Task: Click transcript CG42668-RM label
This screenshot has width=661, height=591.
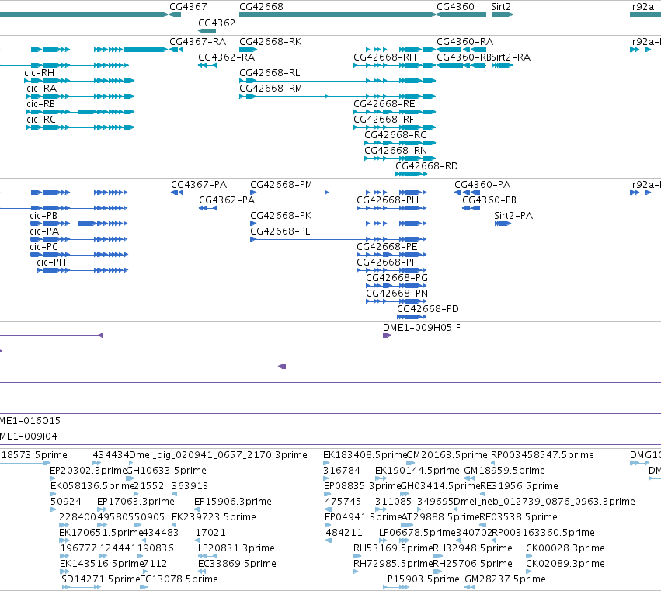Action: (270, 89)
